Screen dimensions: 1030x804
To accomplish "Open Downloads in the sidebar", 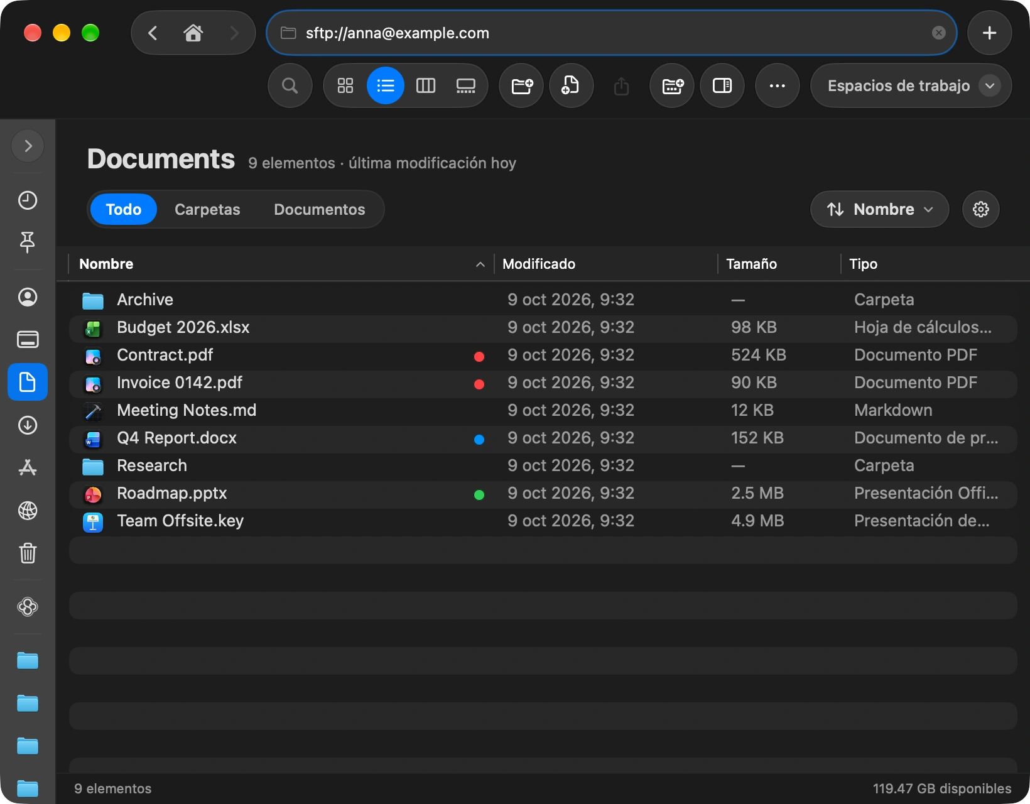I will 28,425.
